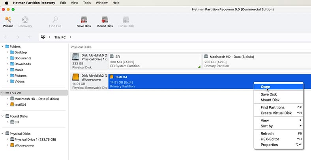Expand the EFI node under Found Disks
This screenshot has height=160, width=311.
click(x=7, y=122)
